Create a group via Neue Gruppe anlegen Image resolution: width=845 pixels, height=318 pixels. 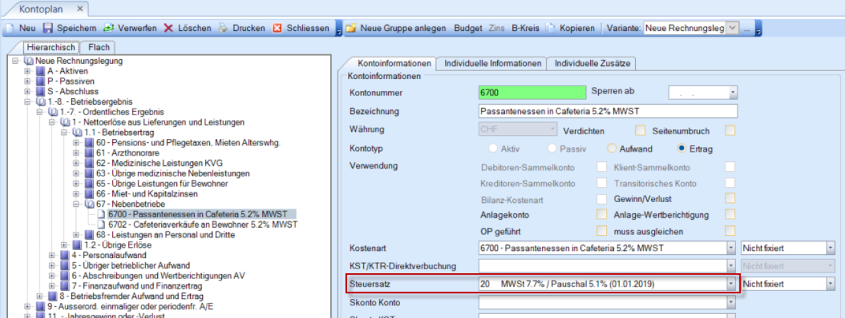pos(396,28)
